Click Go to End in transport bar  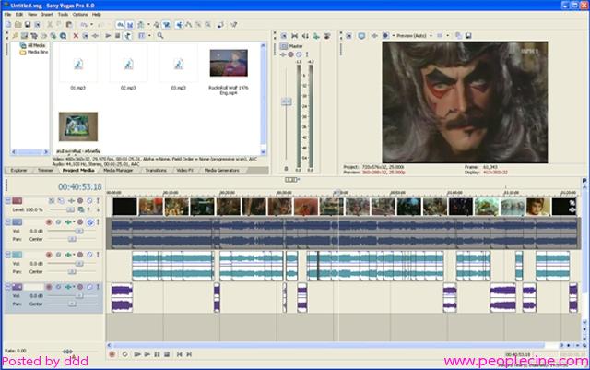189,354
